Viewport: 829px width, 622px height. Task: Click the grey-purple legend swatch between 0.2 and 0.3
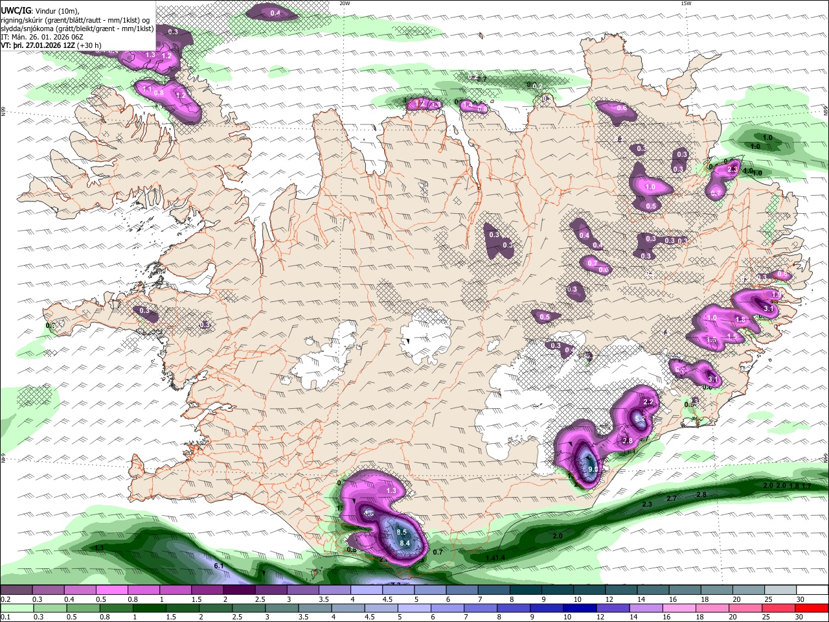click(16, 590)
